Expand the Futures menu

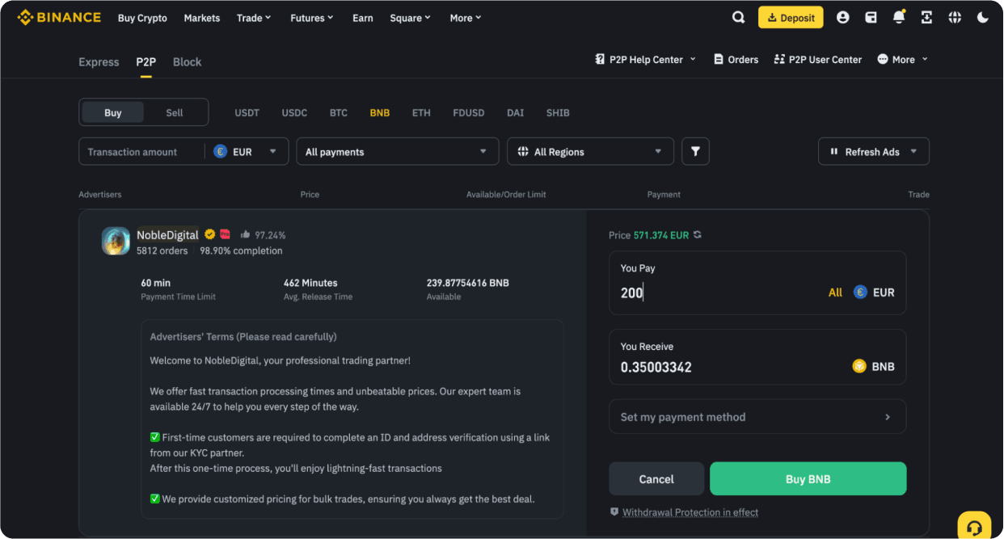(x=312, y=18)
